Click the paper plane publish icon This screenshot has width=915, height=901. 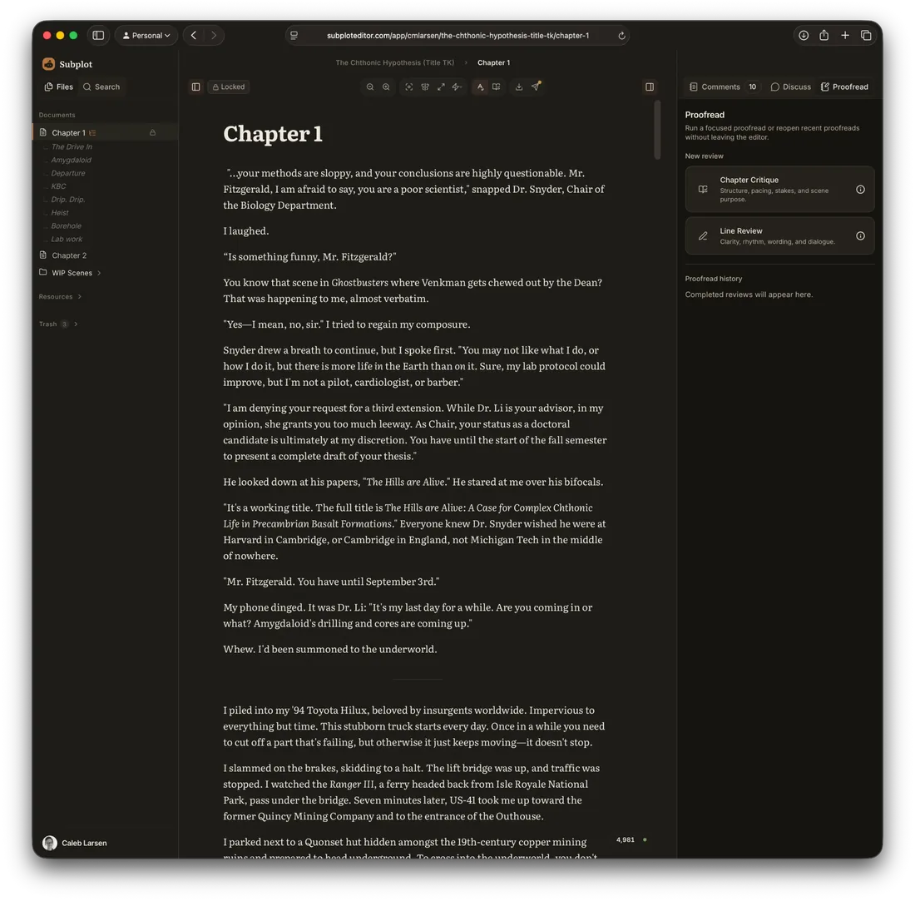[536, 87]
